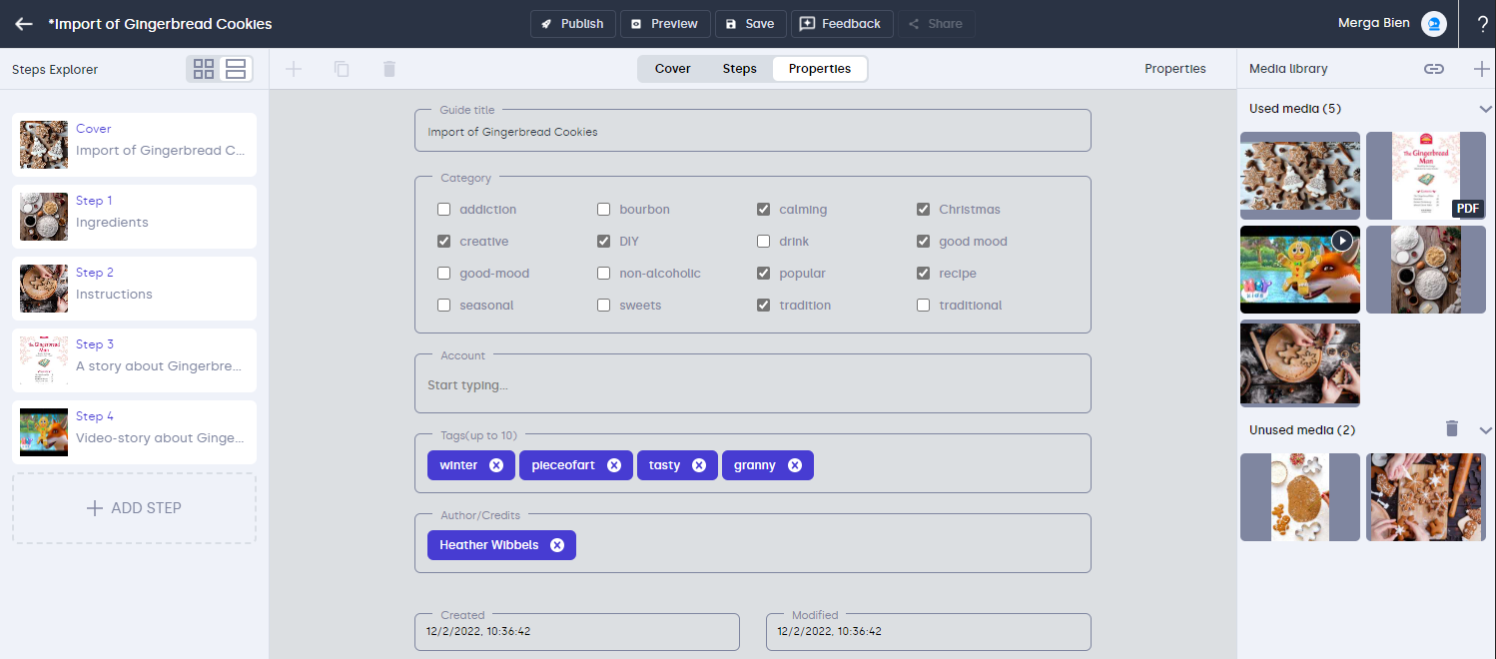
Task: Open user profile avatar for Merga Bien
Action: (1434, 24)
